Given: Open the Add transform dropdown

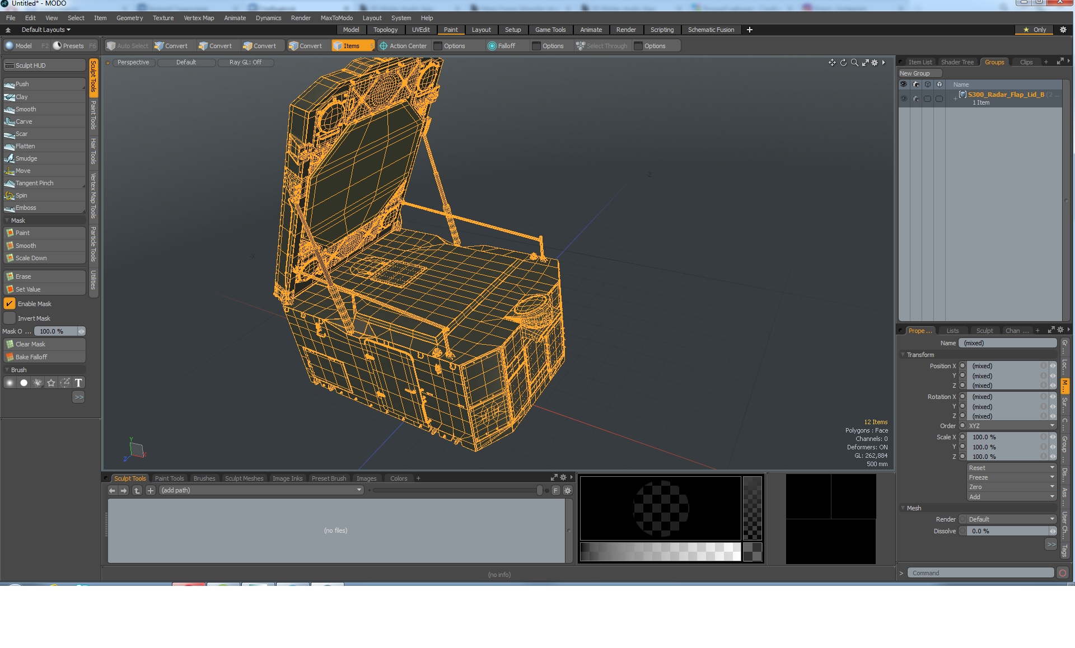Looking at the screenshot, I should pyautogui.click(x=1012, y=497).
